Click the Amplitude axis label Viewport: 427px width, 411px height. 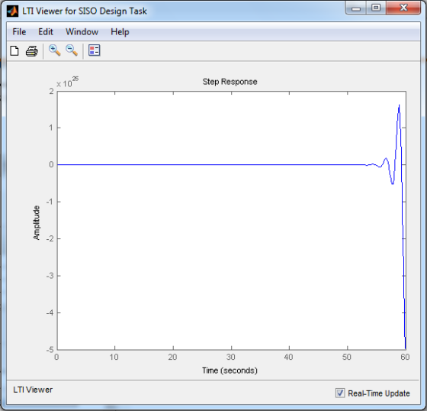click(x=37, y=223)
